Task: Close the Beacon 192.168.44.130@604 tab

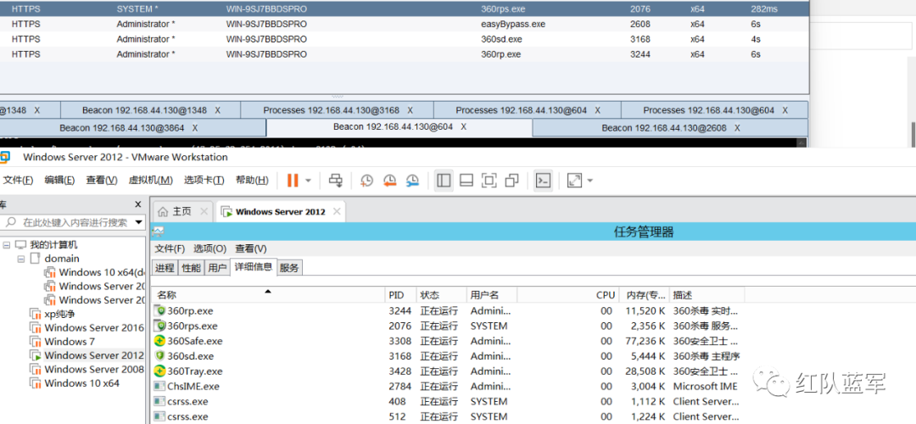Action: (x=463, y=126)
